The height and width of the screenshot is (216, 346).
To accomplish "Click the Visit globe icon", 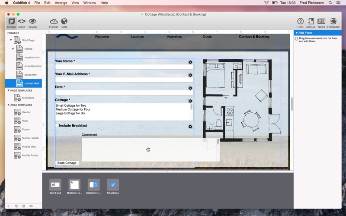I will click(x=64, y=22).
